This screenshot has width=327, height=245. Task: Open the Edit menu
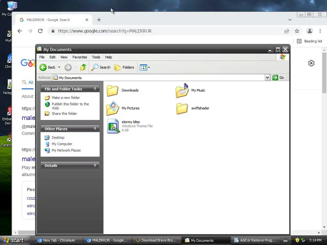coord(52,57)
